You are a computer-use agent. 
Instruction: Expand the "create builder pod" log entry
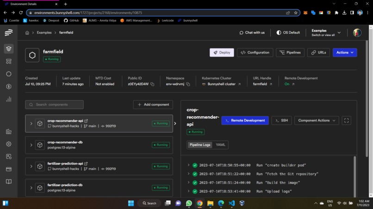(189, 165)
